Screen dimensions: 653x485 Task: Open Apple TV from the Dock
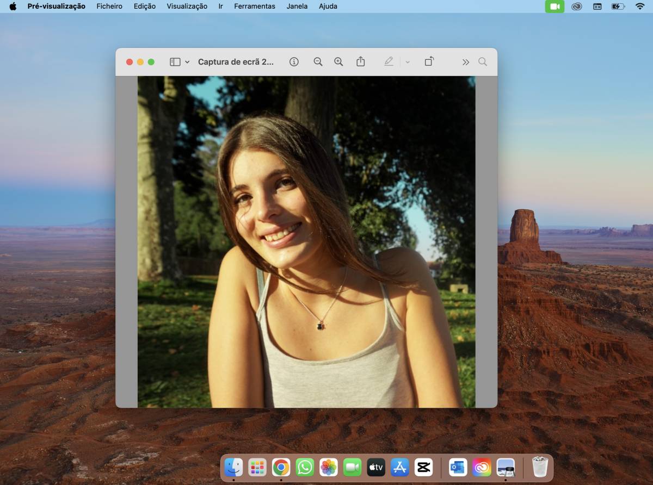point(376,467)
